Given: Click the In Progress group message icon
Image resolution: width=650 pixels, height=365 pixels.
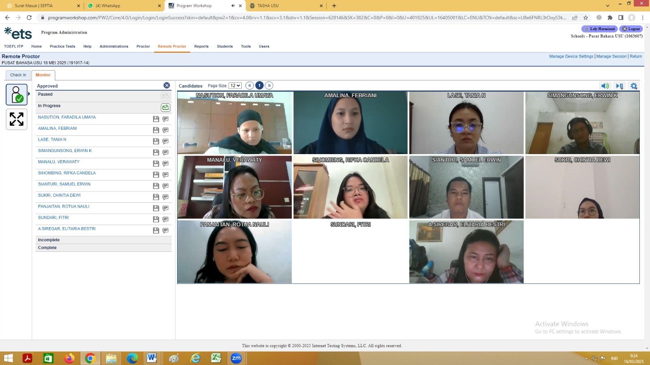Looking at the screenshot, I should 165,107.
